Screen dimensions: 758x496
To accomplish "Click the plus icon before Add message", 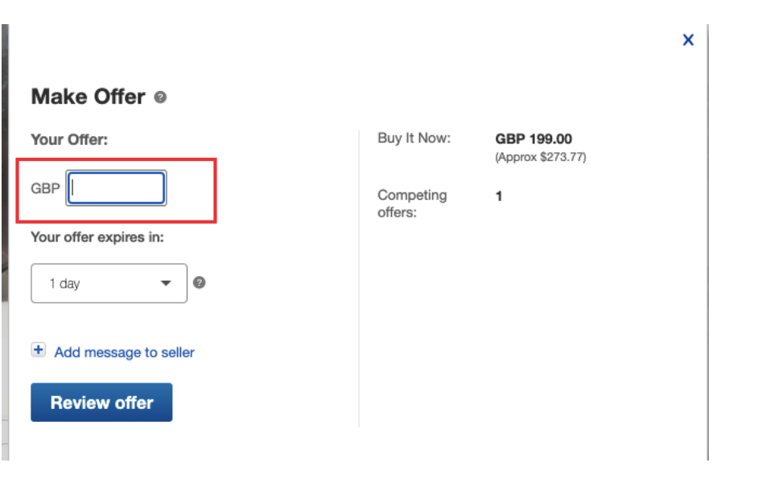I will 38,350.
